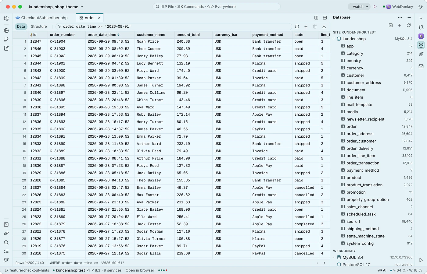Refresh the order table data
Viewport: 427px width, 274px height.
point(297,26)
